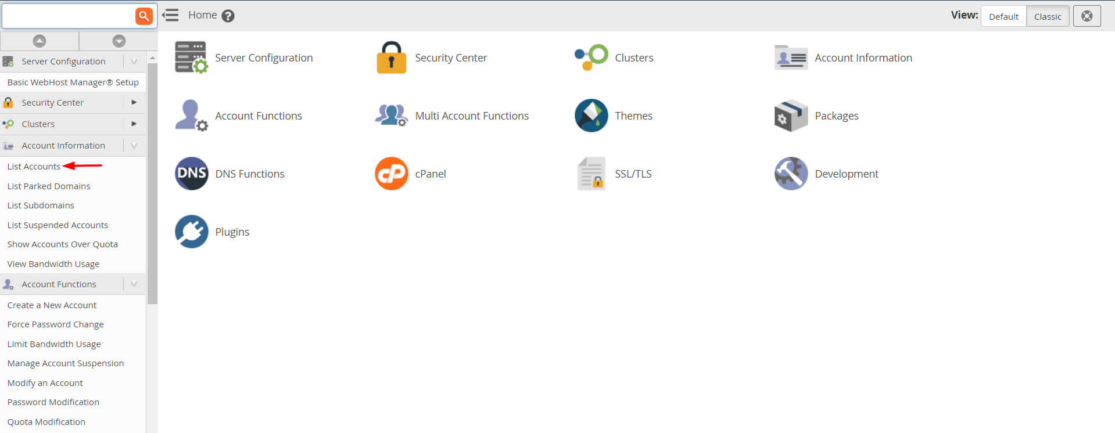Open the SSL/TLS certificate icon

(x=591, y=174)
